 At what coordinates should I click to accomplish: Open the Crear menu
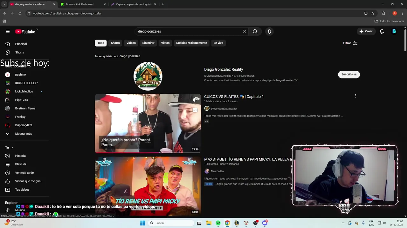(366, 31)
